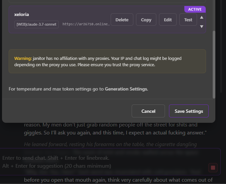Click the xeloria proxy URL text
This screenshot has width=226, height=184.
[x=86, y=24]
